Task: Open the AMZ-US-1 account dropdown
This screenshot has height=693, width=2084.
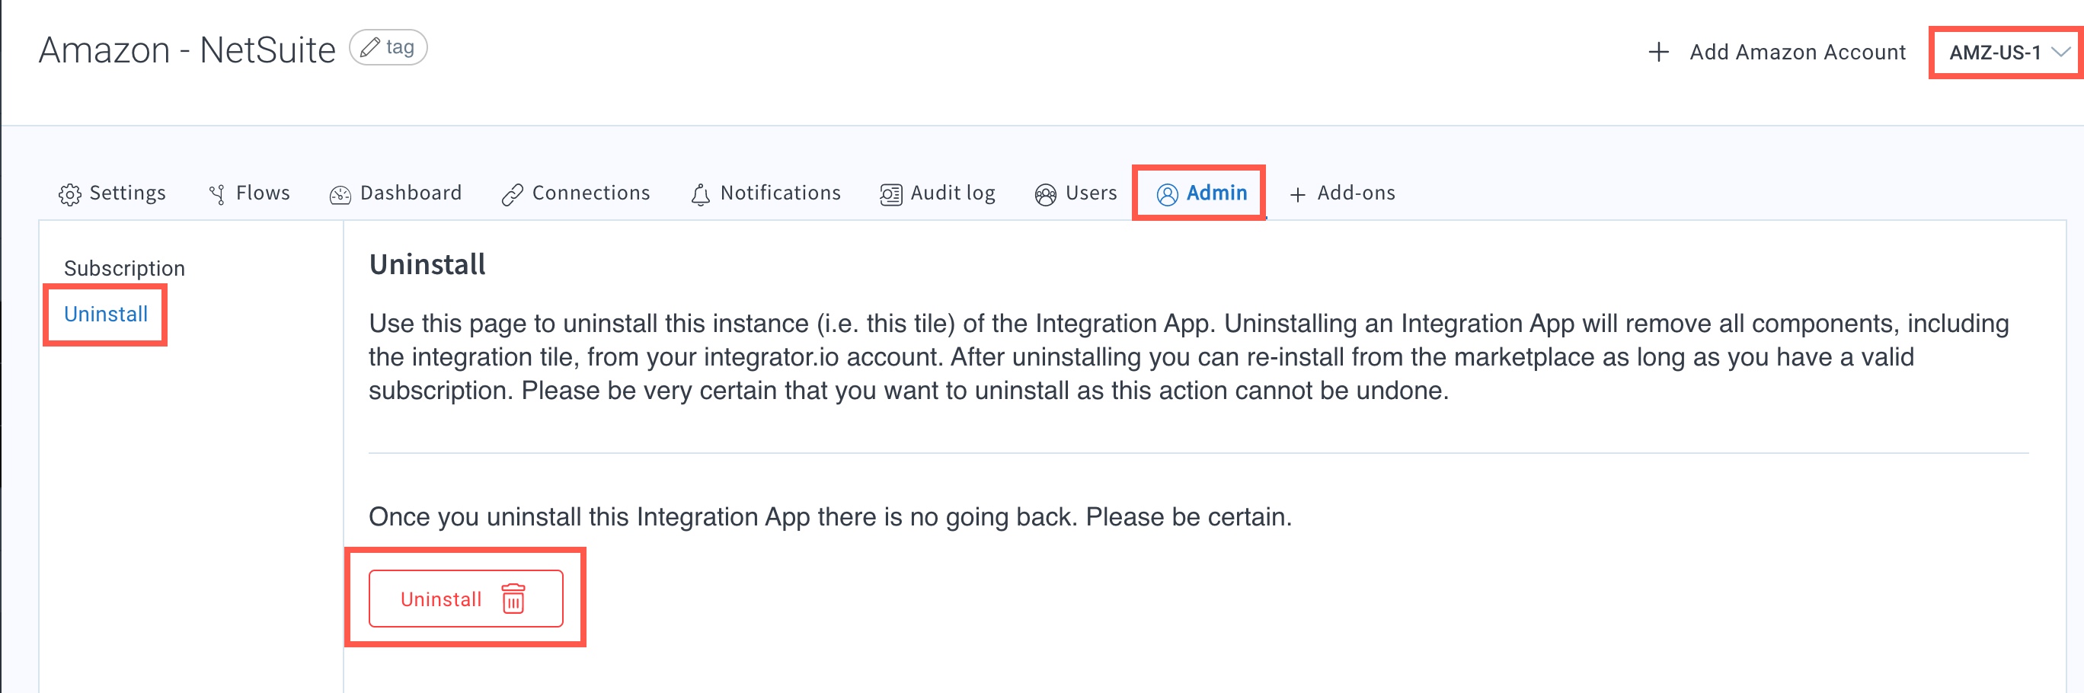Action: point(2008,53)
